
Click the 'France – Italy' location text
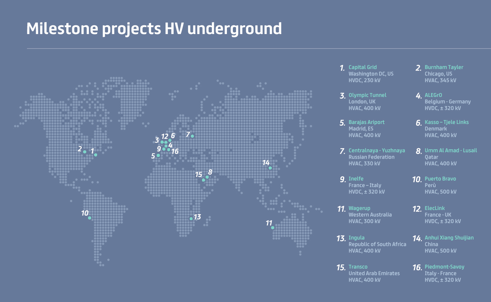pos(365,185)
